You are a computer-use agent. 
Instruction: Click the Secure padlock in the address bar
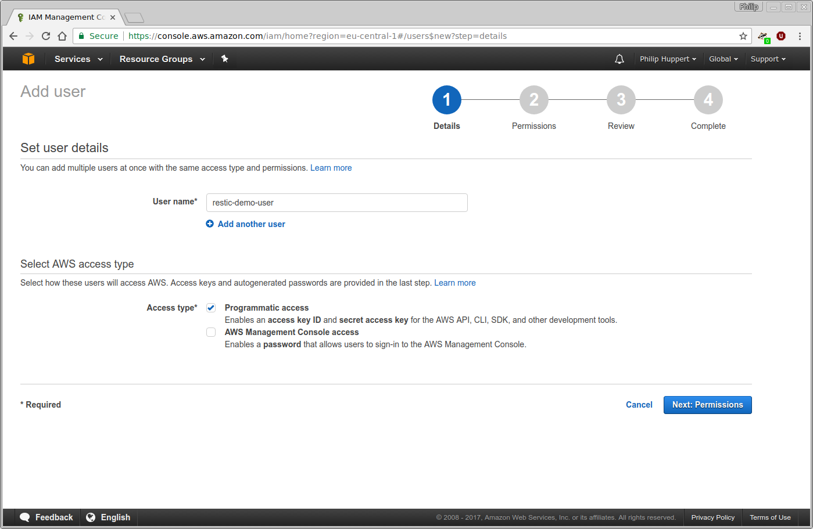click(x=81, y=35)
